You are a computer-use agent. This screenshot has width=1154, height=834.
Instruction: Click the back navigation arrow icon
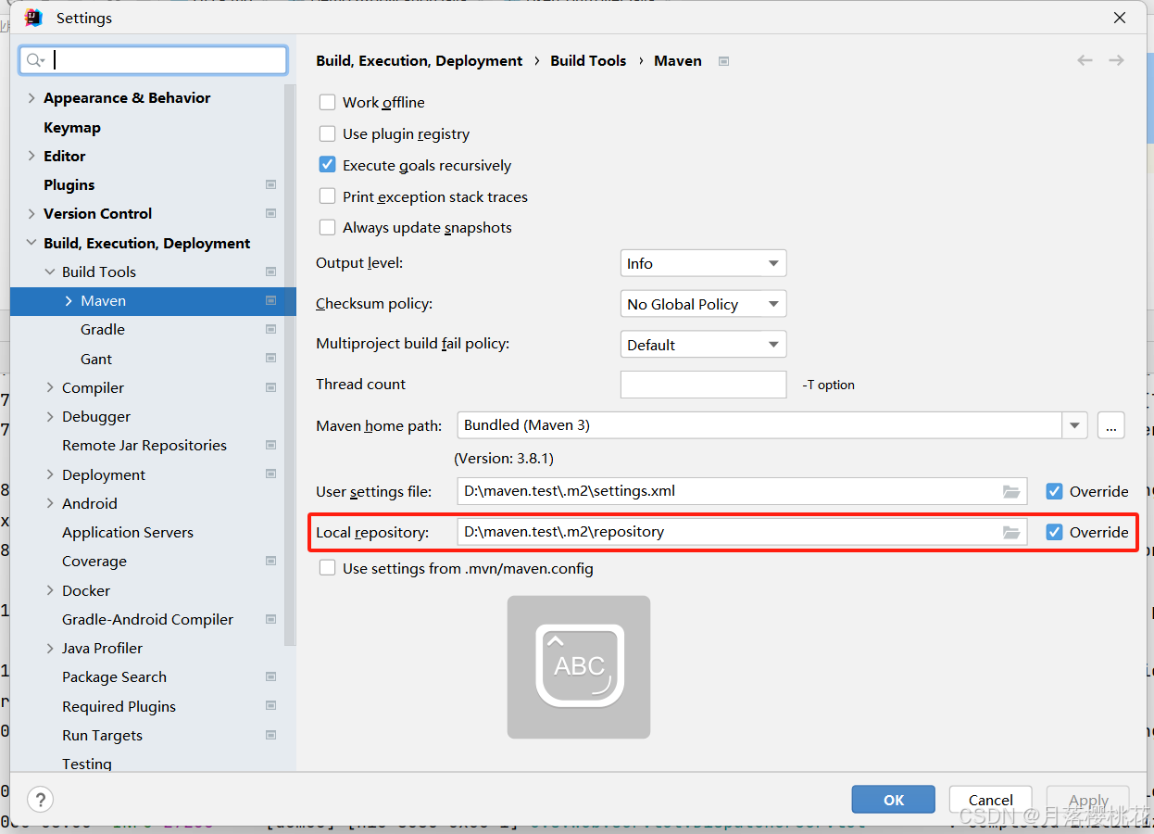(1085, 60)
